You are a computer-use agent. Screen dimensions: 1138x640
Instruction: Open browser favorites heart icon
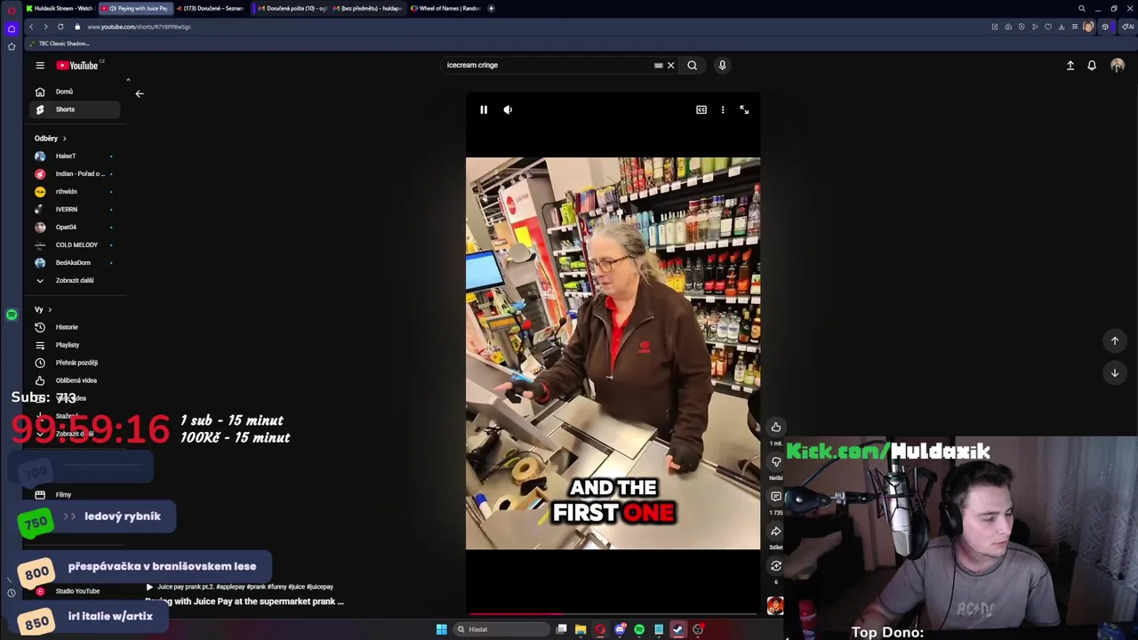click(x=1048, y=27)
